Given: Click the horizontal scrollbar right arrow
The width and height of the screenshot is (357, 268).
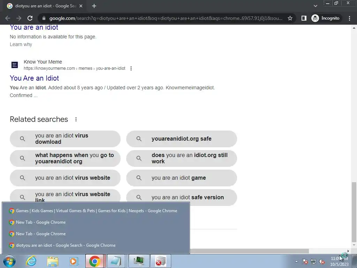Looking at the screenshot, I should [348, 251].
